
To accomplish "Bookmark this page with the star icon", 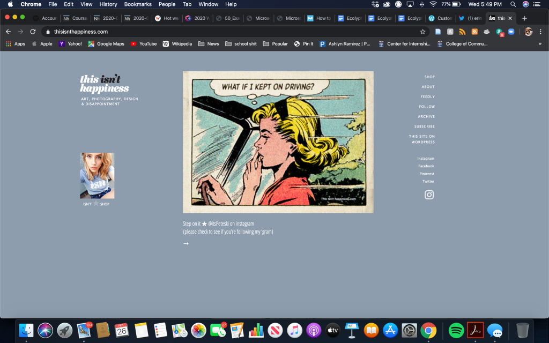I will coord(422,32).
